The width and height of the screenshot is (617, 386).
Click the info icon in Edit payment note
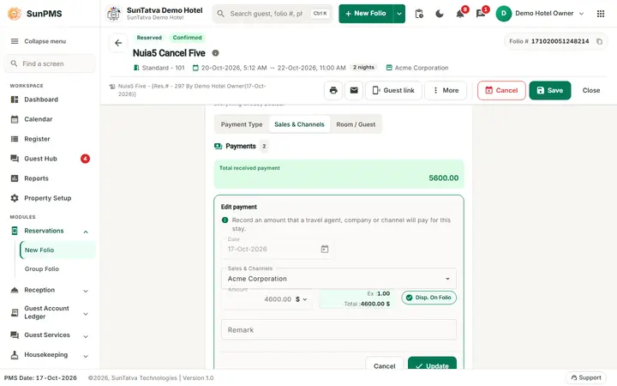(x=225, y=220)
